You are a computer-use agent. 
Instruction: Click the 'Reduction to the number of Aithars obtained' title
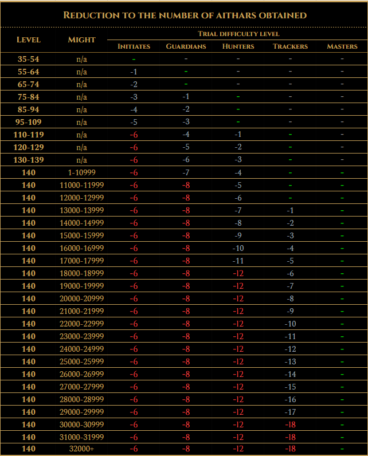click(185, 15)
